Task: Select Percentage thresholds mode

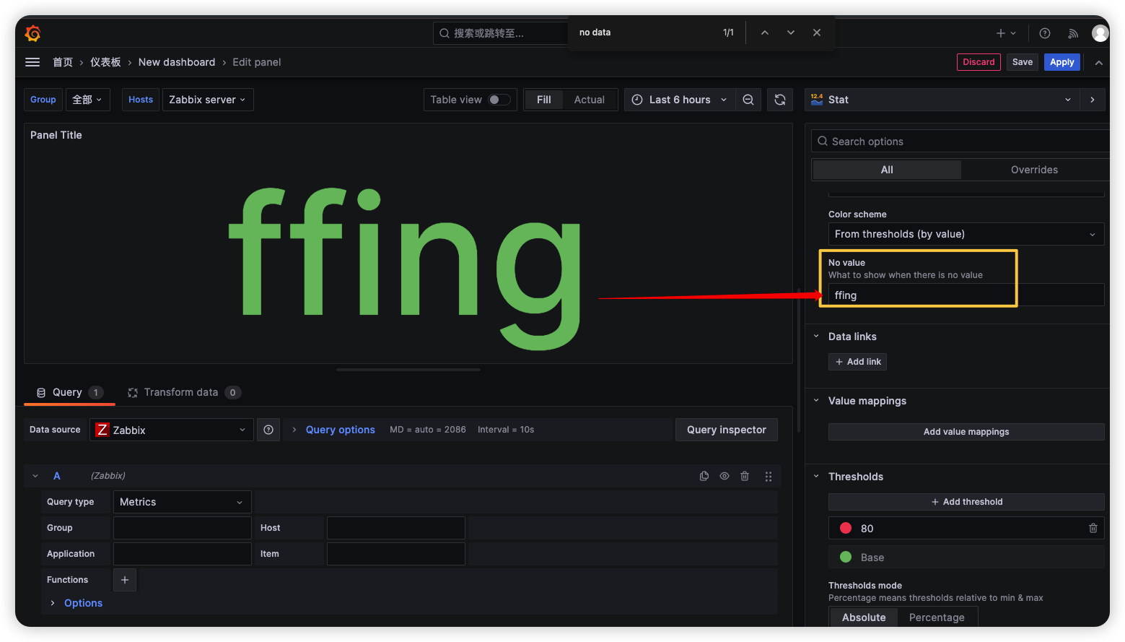Action: 936,617
